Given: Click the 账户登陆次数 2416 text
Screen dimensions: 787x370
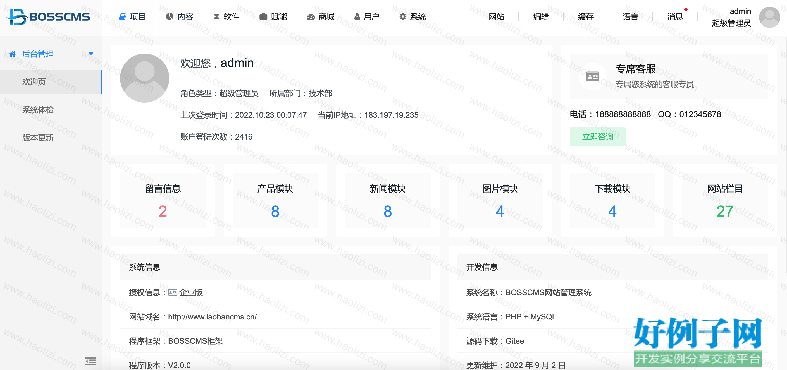Looking at the screenshot, I should 216,137.
